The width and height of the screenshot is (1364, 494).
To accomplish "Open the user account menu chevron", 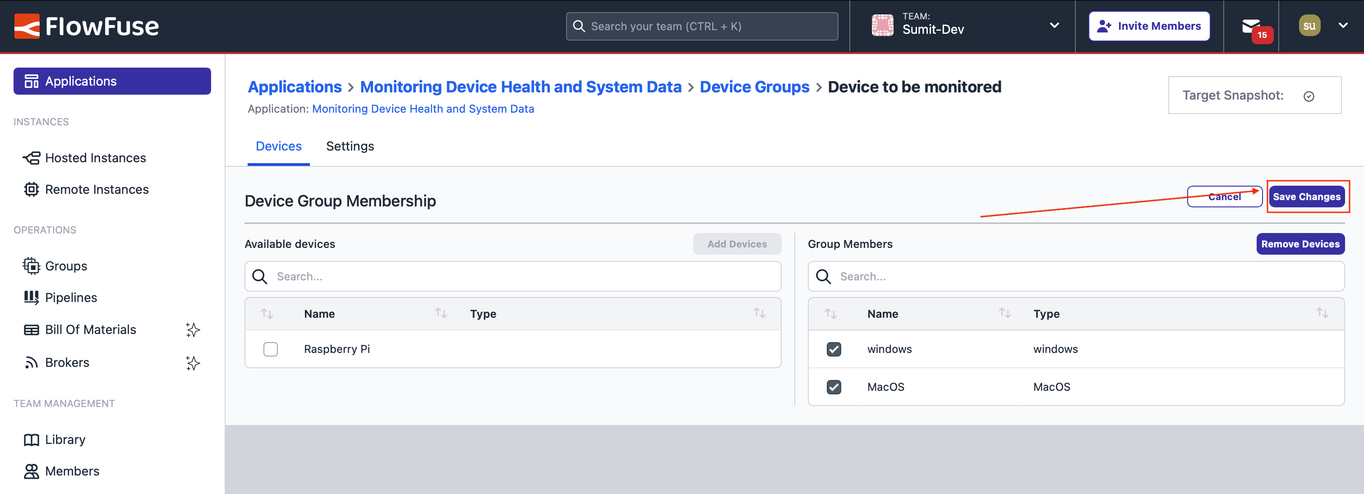I will point(1343,25).
